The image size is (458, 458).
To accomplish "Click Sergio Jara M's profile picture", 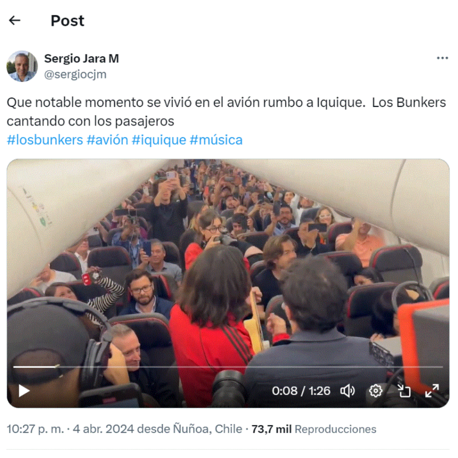I will tap(22, 66).
